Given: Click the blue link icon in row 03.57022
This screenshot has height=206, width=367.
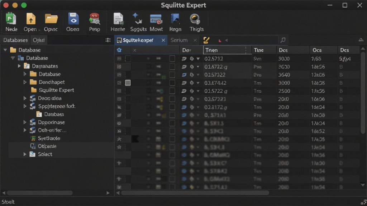Looking at the screenshot, I should click(184, 75).
